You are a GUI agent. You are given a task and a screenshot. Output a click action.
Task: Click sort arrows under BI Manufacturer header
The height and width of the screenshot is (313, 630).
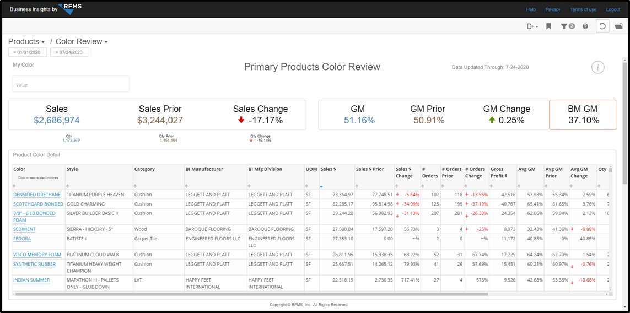pyautogui.click(x=187, y=186)
